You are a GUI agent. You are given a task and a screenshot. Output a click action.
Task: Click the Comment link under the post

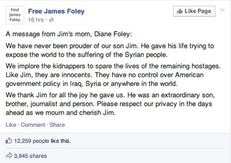click(33, 125)
